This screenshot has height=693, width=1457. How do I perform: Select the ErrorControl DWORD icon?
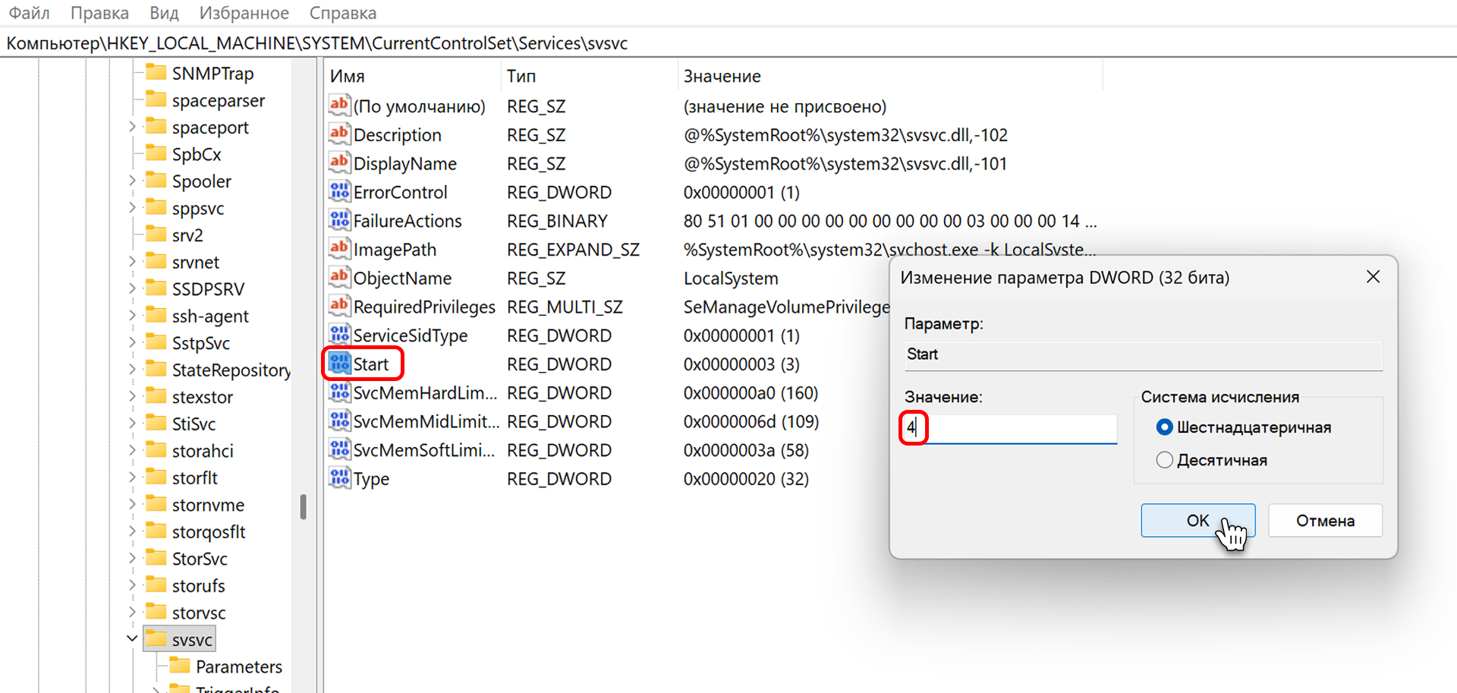tap(339, 192)
